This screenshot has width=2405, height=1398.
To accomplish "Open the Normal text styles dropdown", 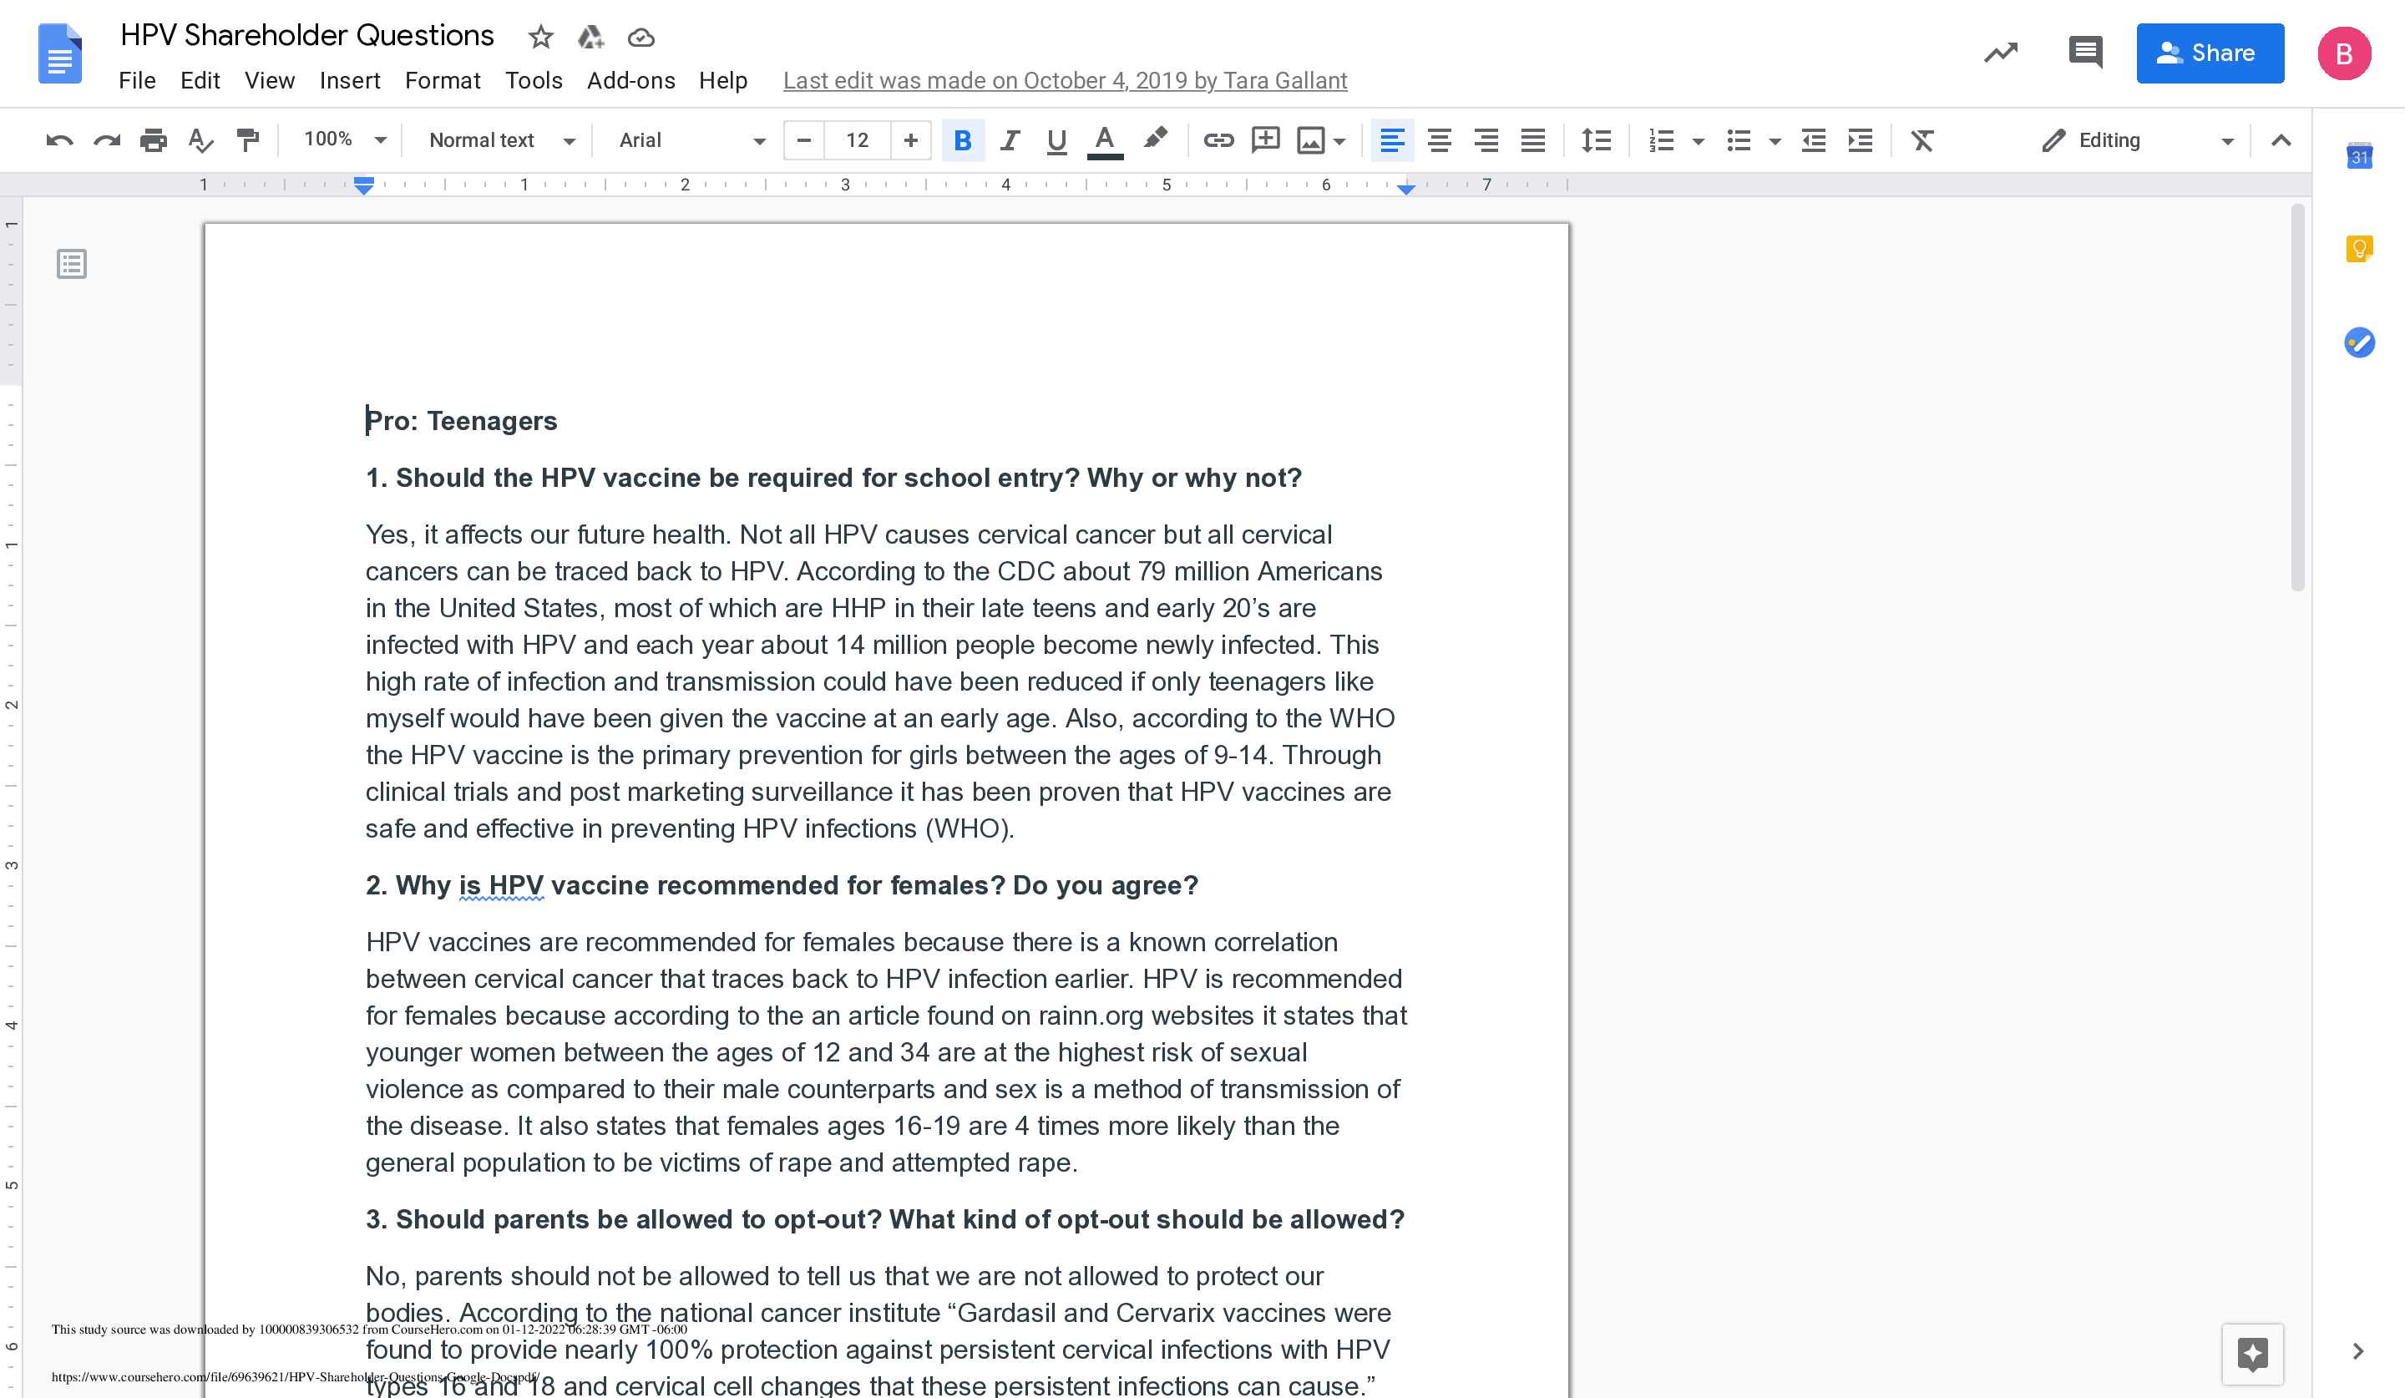I will point(502,140).
